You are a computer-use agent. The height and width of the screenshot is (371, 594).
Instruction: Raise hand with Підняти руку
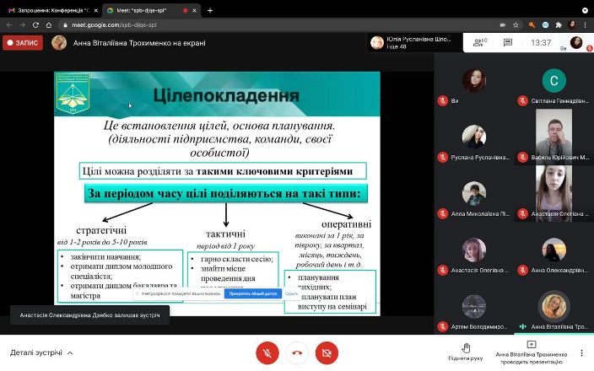click(x=465, y=352)
